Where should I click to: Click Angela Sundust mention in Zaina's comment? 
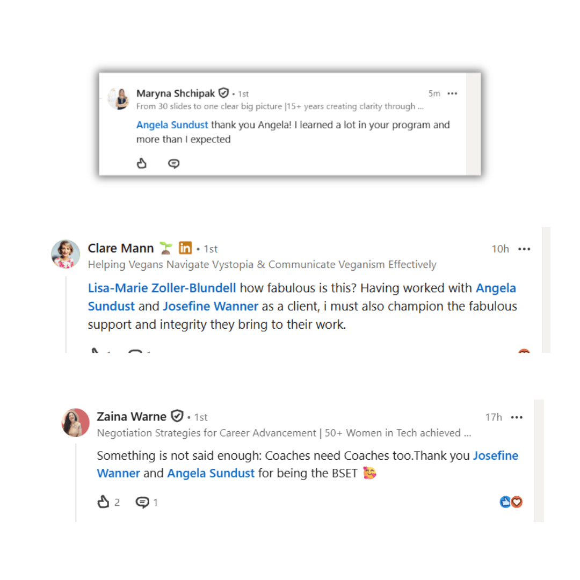[x=211, y=473]
